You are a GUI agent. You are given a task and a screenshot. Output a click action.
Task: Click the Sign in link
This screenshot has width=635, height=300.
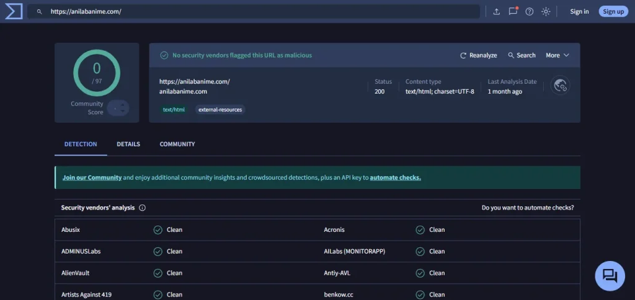pyautogui.click(x=579, y=11)
